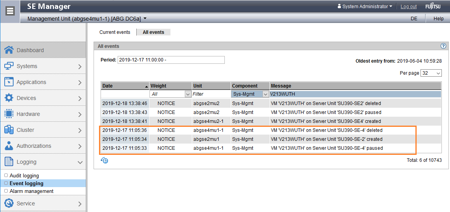This screenshot has width=450, height=212.
Task: Select Audit logging menu entry
Action: (x=24, y=176)
